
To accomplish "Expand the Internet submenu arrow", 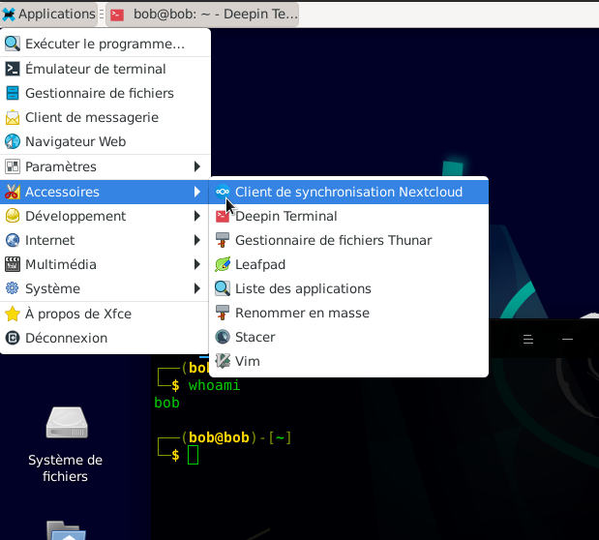I will pos(197,240).
